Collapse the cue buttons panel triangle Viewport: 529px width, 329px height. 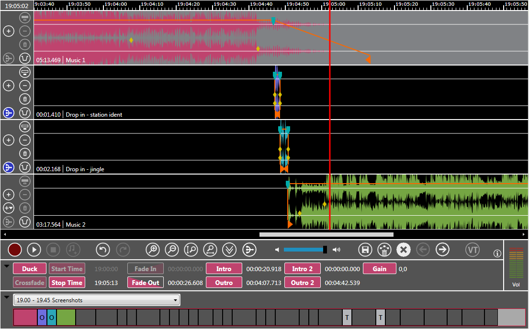pos(7,266)
